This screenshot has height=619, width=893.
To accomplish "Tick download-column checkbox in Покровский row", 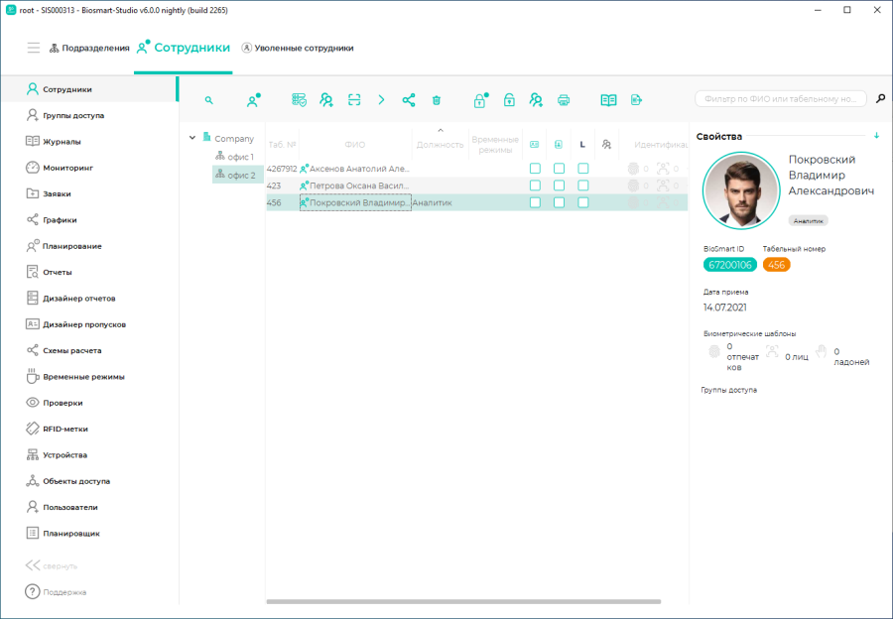I will (x=559, y=202).
